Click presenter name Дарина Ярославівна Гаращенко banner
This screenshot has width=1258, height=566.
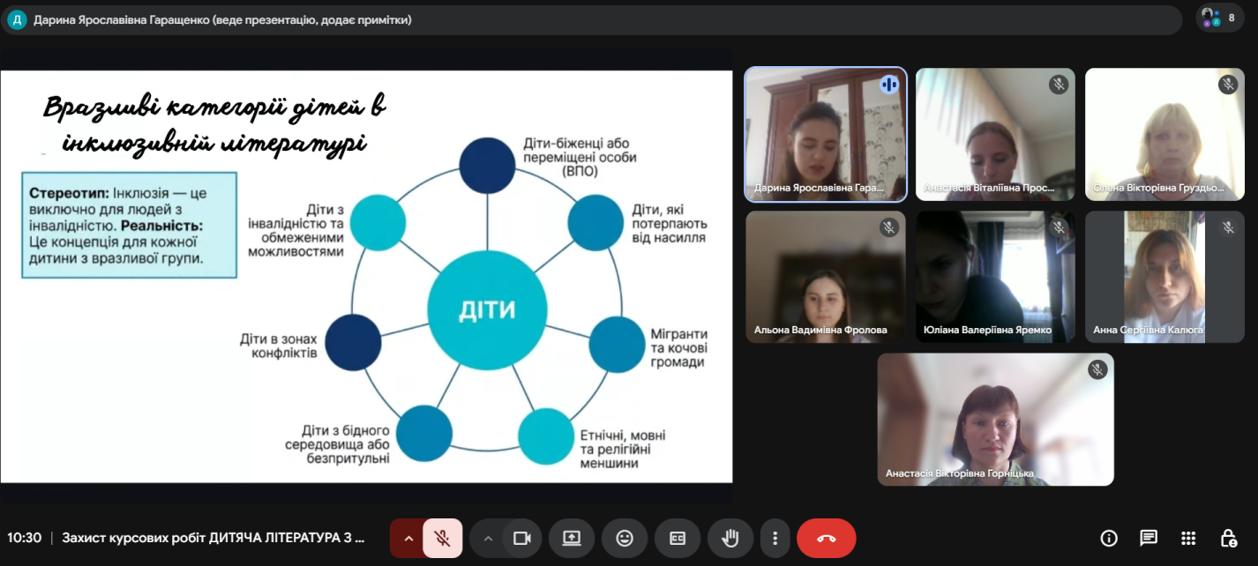222,19
